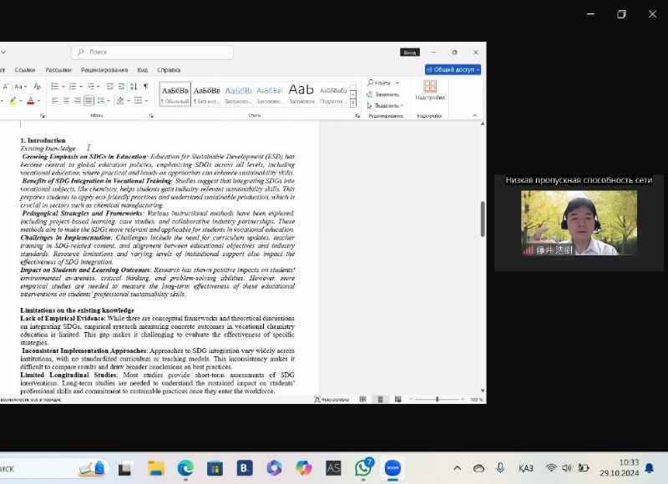Click the bulleted list icon

53,86
